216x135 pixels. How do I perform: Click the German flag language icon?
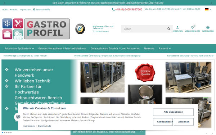[x=207, y=9]
